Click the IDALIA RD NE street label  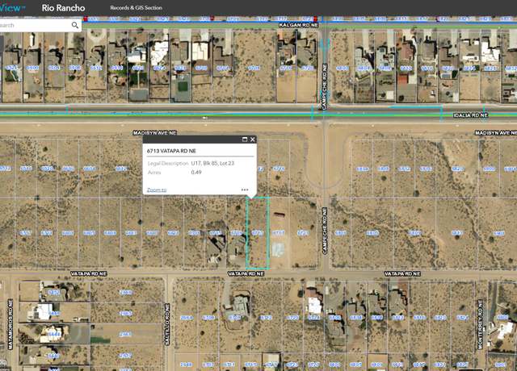(470, 115)
